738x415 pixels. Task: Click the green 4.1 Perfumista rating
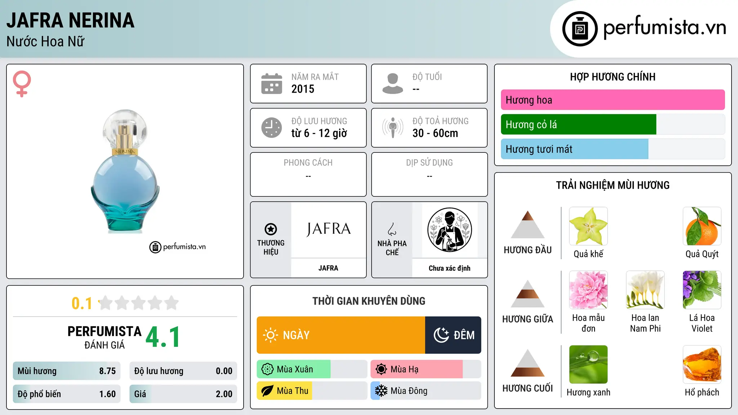click(x=163, y=337)
